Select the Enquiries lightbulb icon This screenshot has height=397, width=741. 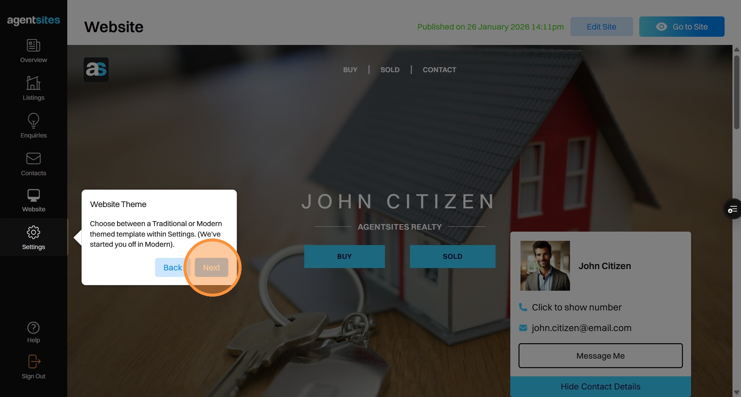coord(33,121)
